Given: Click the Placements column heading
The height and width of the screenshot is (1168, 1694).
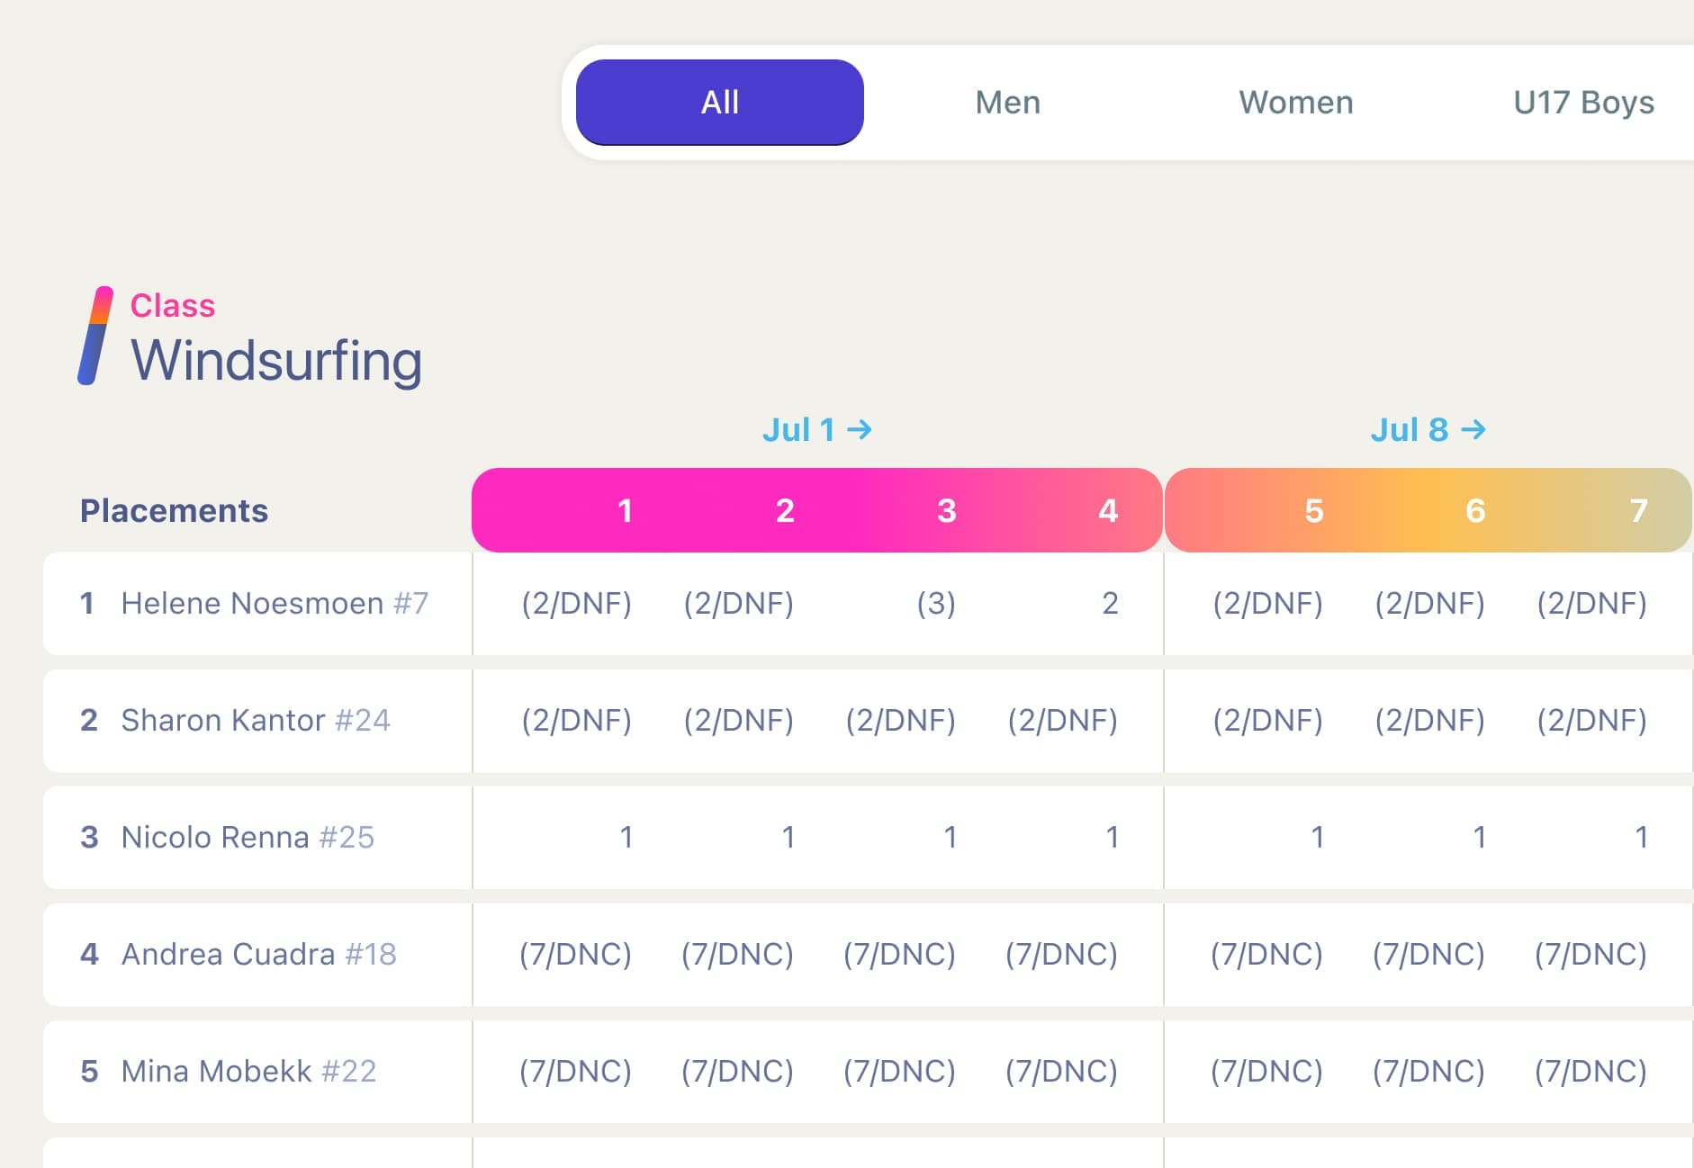Looking at the screenshot, I should pos(174,511).
